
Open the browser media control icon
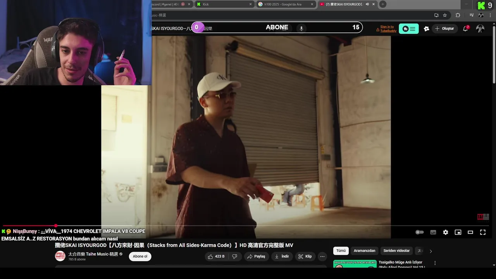pyautogui.click(x=472, y=15)
